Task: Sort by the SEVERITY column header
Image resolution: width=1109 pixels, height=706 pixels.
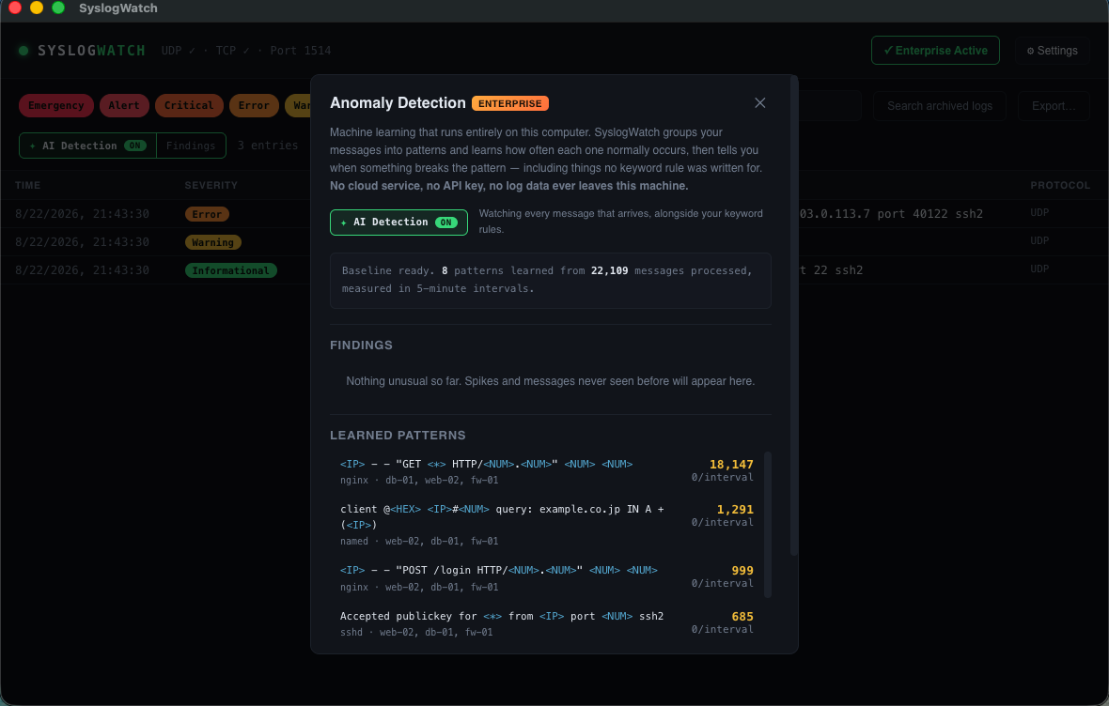Action: [211, 185]
